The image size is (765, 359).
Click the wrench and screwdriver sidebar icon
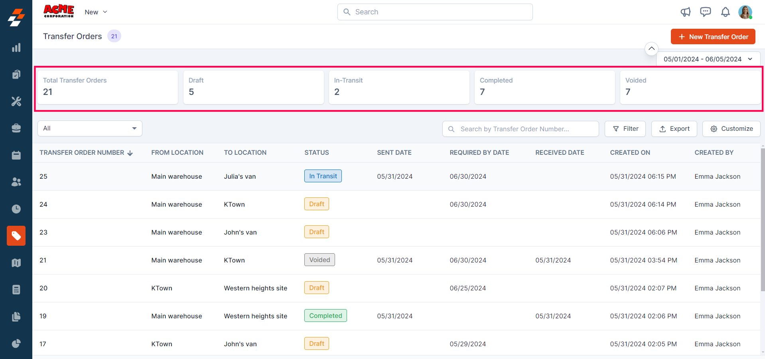point(16,101)
